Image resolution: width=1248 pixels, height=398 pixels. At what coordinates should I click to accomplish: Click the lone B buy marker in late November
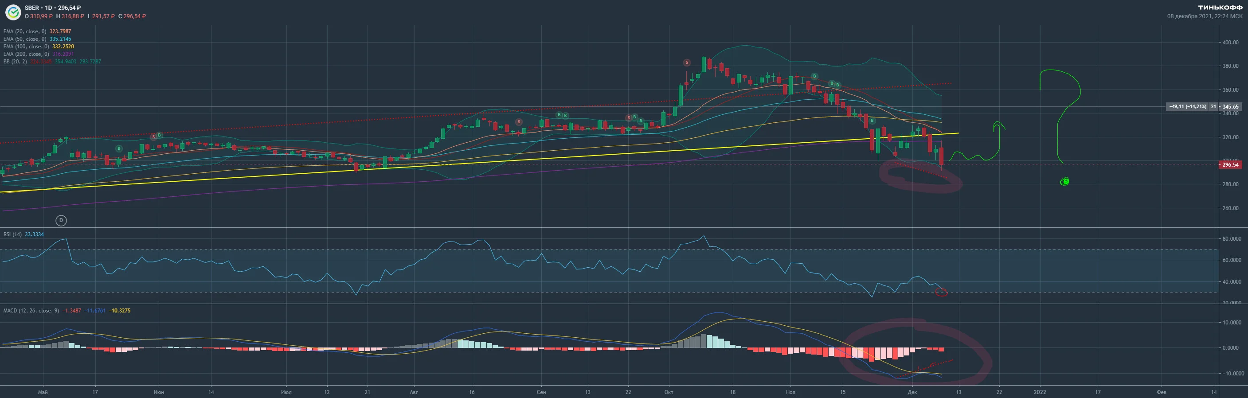pos(872,121)
